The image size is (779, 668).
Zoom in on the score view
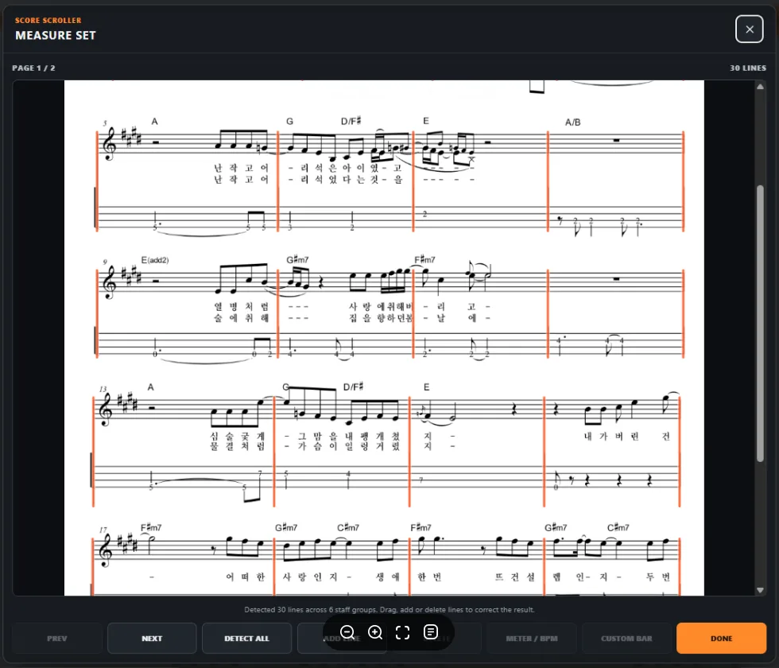point(375,632)
